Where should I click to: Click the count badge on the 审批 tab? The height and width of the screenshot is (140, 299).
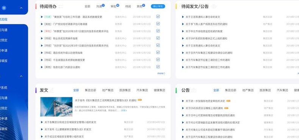(117, 5)
